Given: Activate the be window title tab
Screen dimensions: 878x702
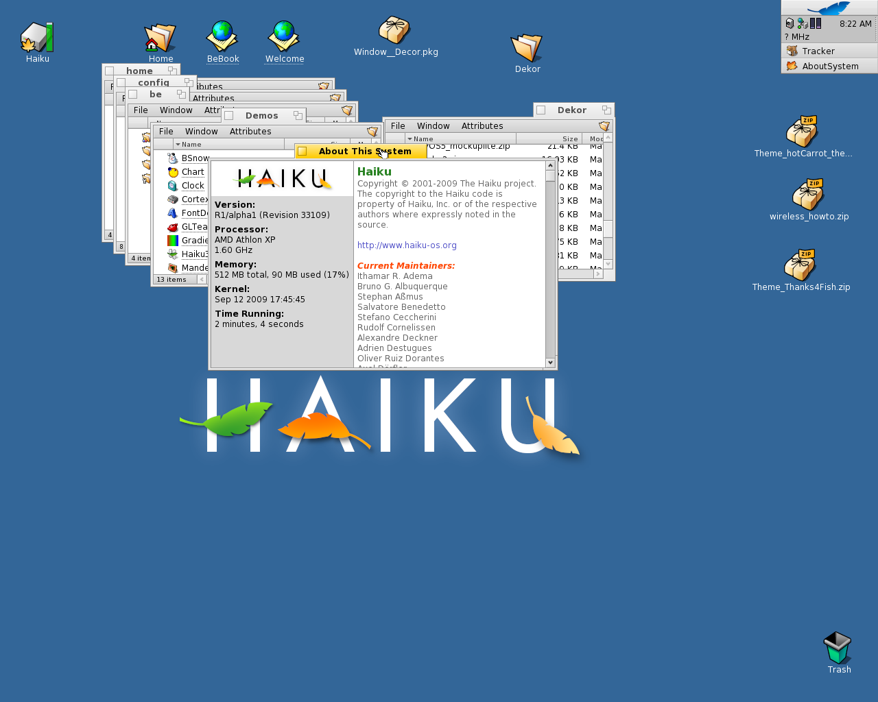Looking at the screenshot, I should (x=157, y=95).
